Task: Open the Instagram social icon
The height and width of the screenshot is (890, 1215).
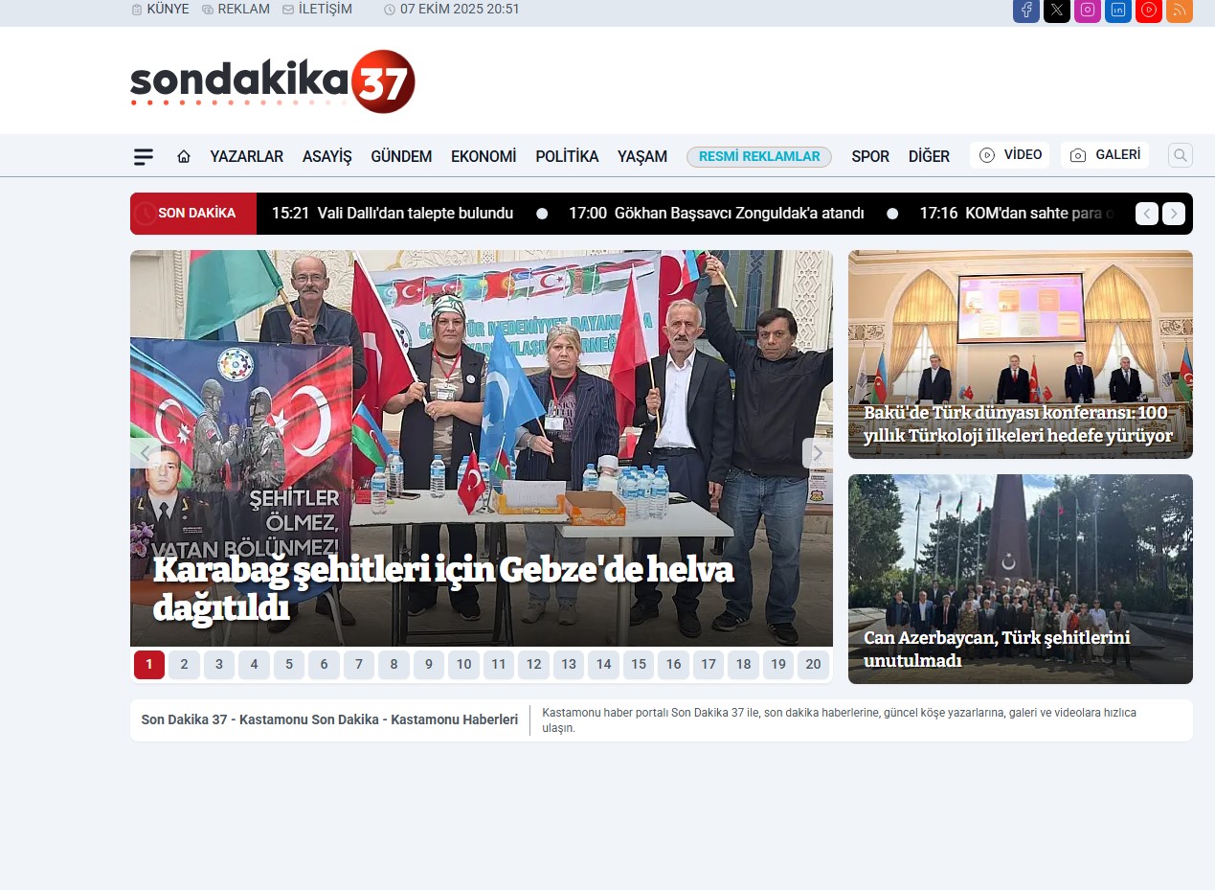Action: 1087,10
